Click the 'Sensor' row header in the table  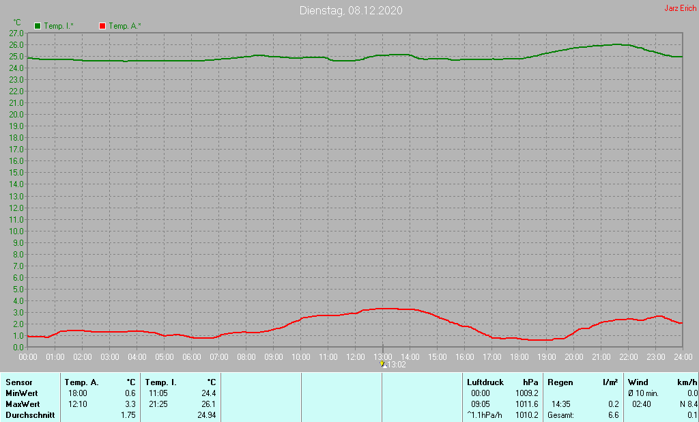pyautogui.click(x=18, y=382)
